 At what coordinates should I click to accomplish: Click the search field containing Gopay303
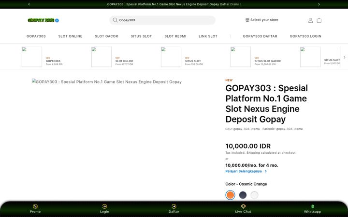point(162,20)
